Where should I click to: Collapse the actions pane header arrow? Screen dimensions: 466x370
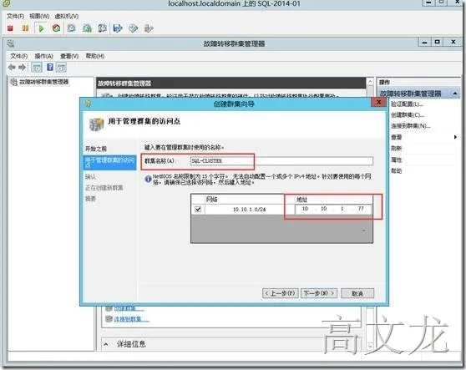point(455,94)
